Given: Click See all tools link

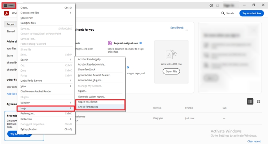Looking at the screenshot, I should [x=177, y=28].
